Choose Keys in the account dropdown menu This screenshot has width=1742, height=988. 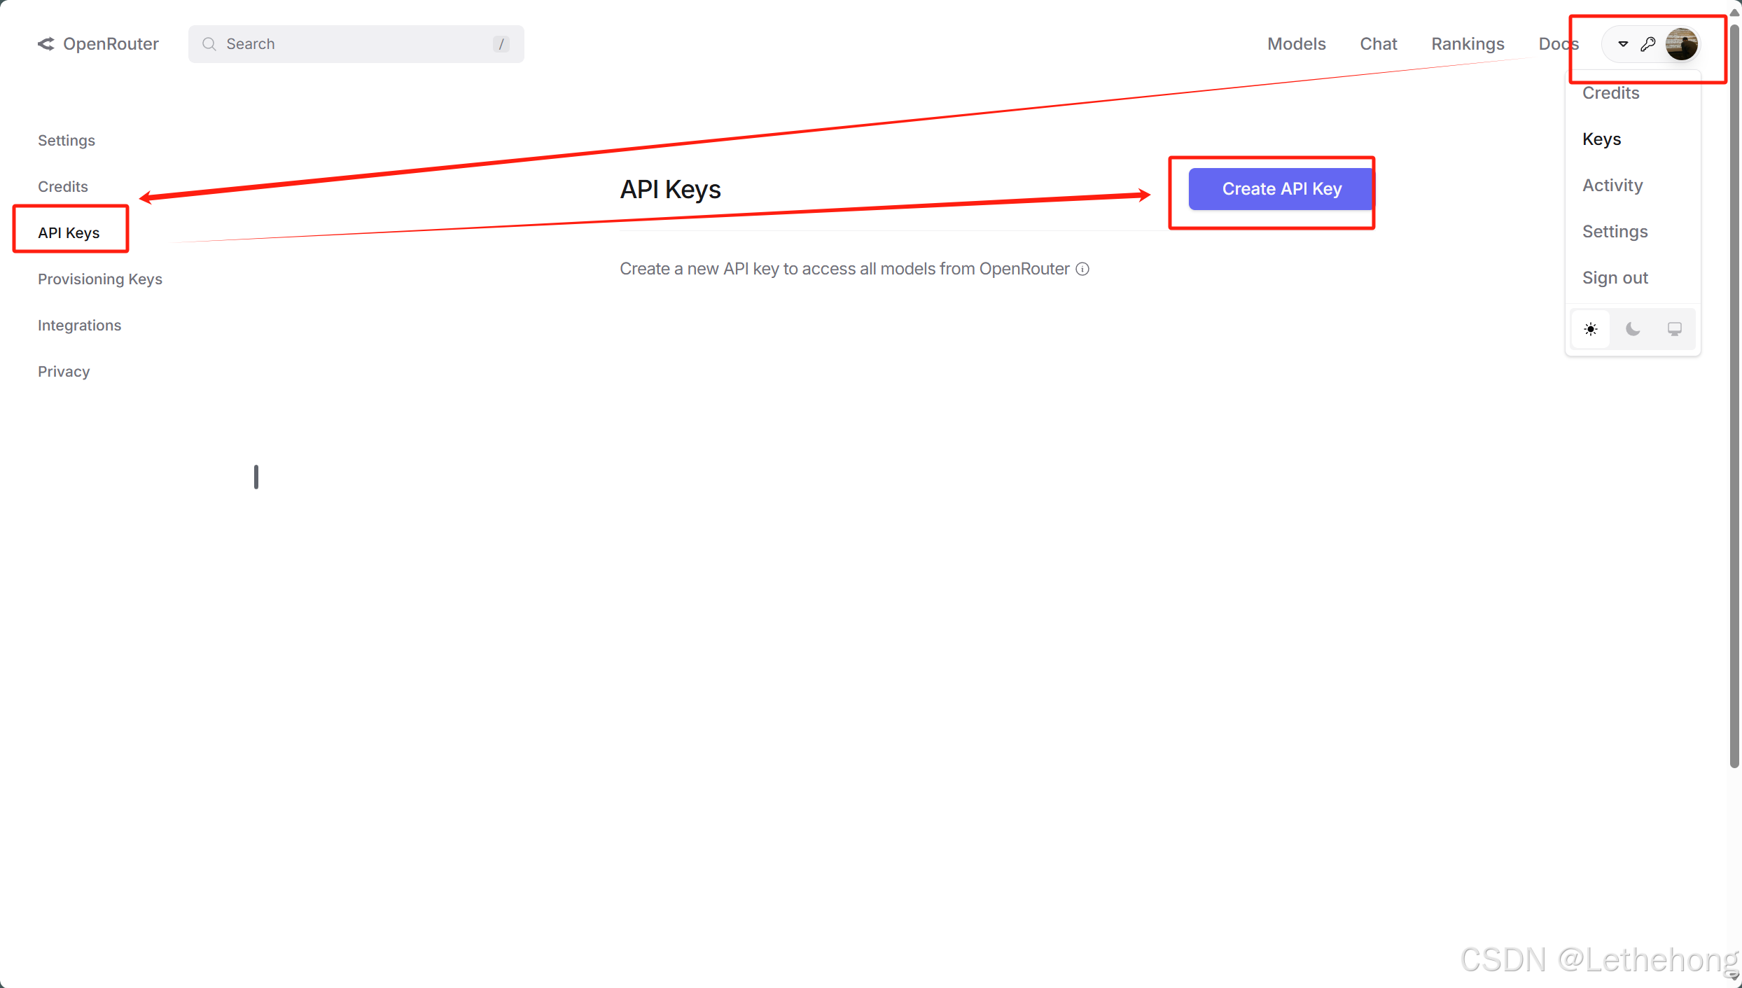[1601, 139]
